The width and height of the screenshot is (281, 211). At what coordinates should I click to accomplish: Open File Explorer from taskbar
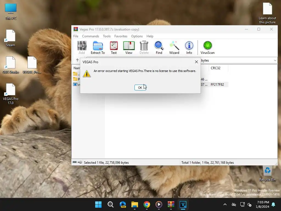(x=134, y=204)
